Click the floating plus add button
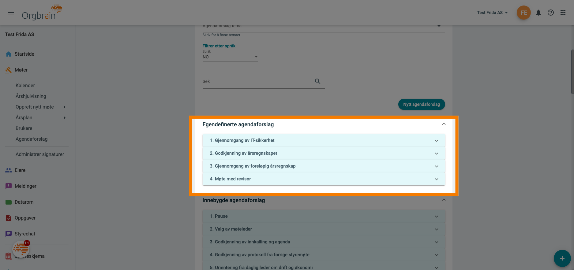The width and height of the screenshot is (574, 270). (562, 258)
